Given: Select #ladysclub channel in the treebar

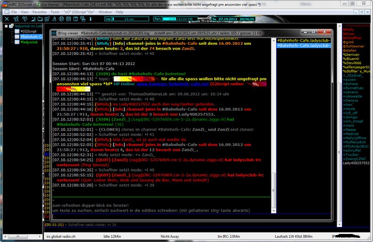Looking at the screenshot, I should 29,42.
